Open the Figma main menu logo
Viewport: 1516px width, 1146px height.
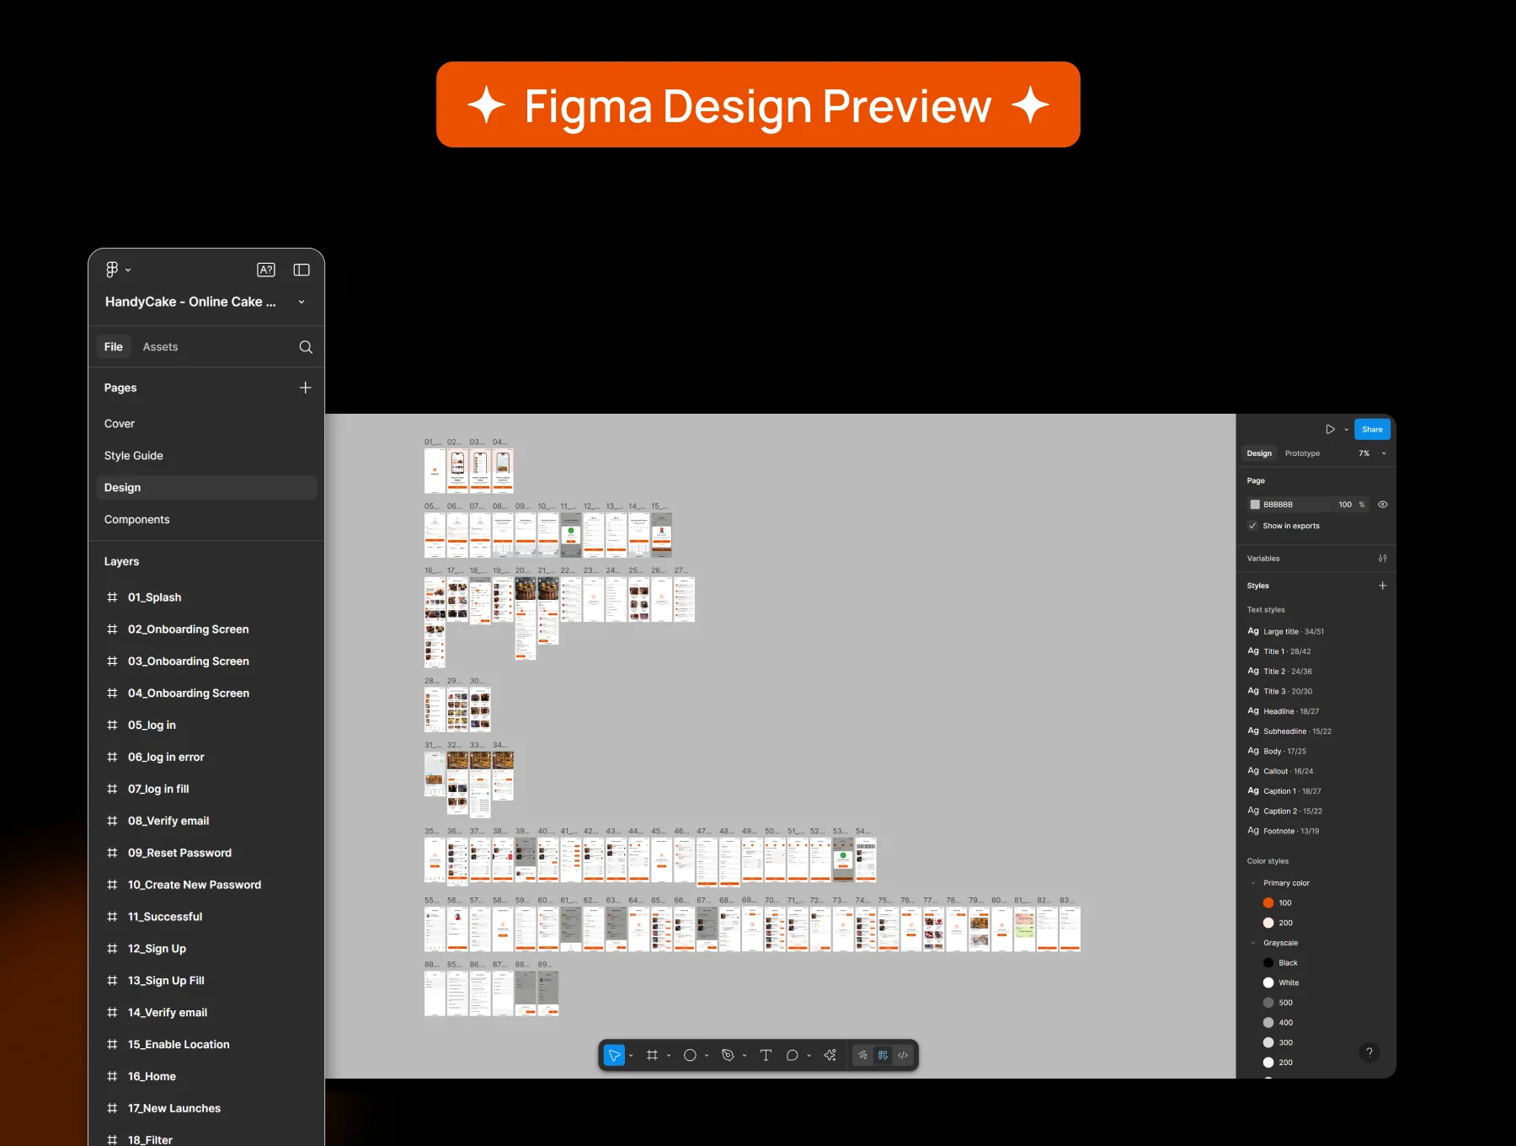pos(112,270)
